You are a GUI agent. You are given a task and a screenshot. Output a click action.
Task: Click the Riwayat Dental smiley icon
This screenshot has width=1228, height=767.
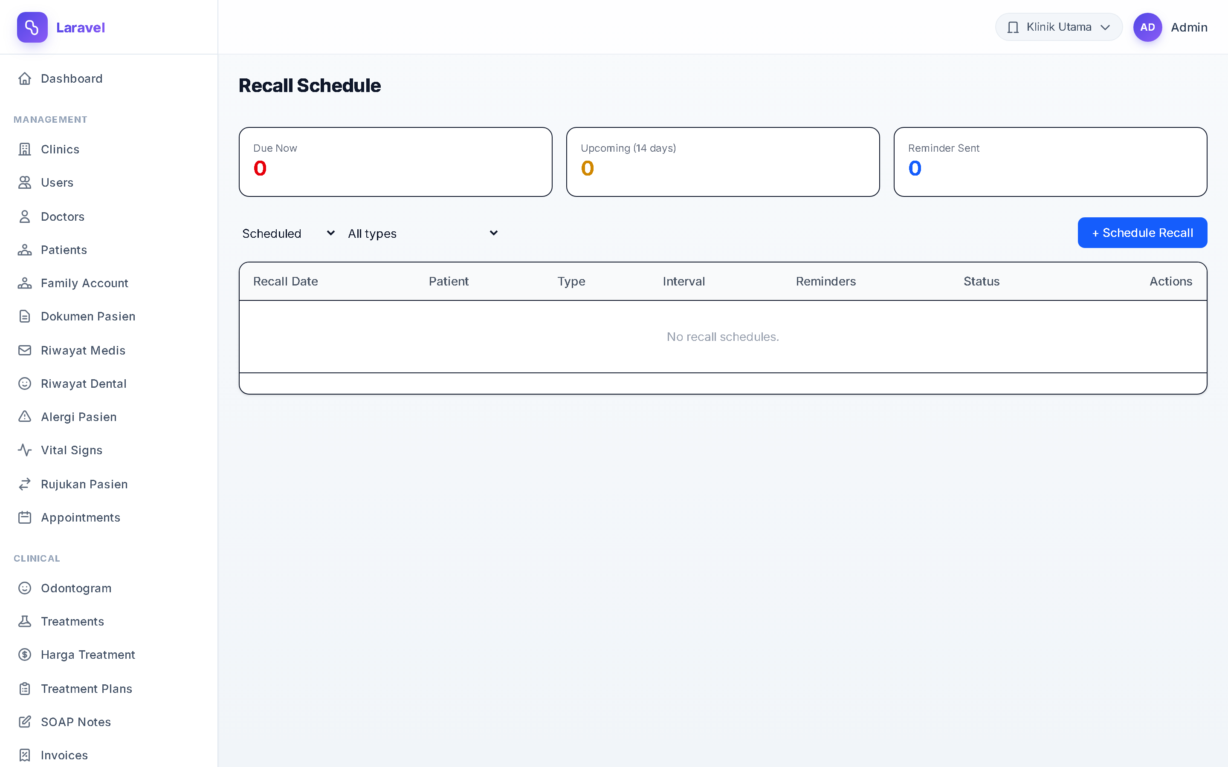[25, 383]
